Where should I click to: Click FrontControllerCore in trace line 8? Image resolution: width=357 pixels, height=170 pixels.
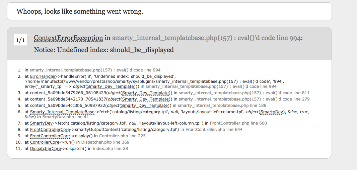click(50, 130)
